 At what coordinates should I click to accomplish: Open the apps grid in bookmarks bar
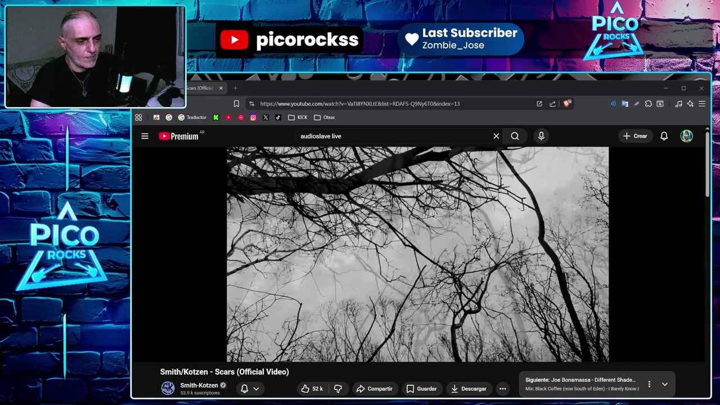click(138, 118)
